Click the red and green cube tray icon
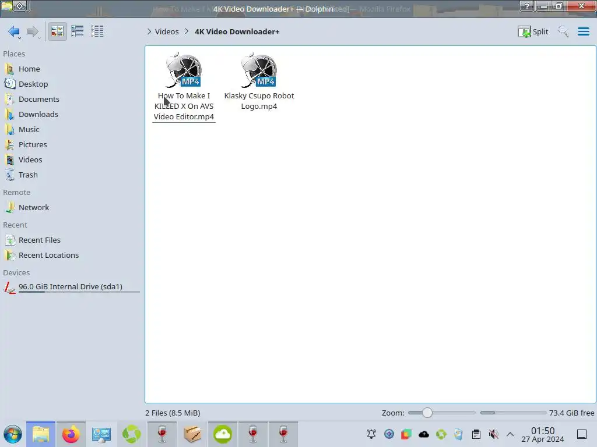This screenshot has width=597, height=447. click(406, 434)
